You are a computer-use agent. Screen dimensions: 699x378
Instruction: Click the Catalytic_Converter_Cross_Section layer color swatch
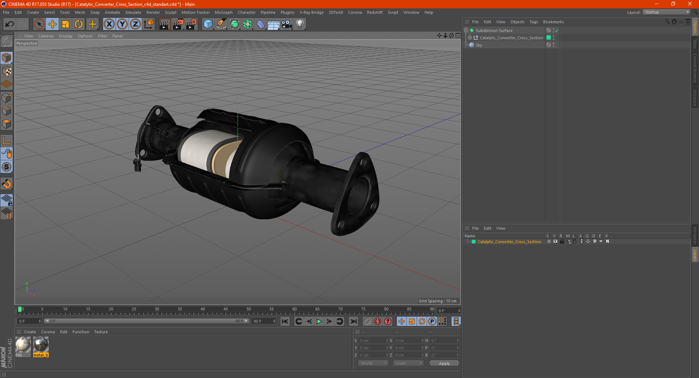pyautogui.click(x=474, y=242)
